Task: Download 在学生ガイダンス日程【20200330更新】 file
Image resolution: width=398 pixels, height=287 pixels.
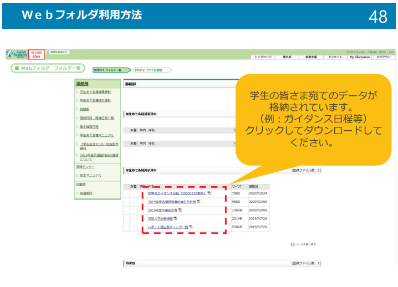Action: (177, 193)
